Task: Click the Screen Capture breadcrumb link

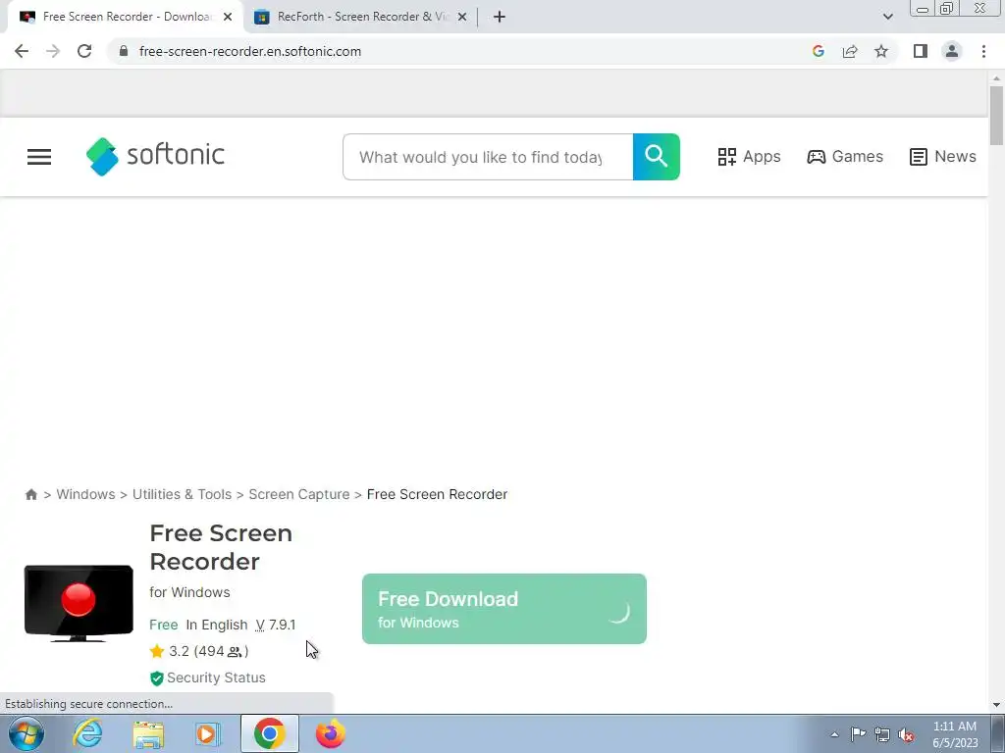Action: 299,494
